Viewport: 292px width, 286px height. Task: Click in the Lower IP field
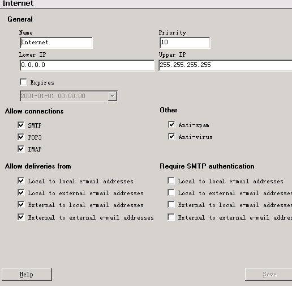click(x=87, y=65)
